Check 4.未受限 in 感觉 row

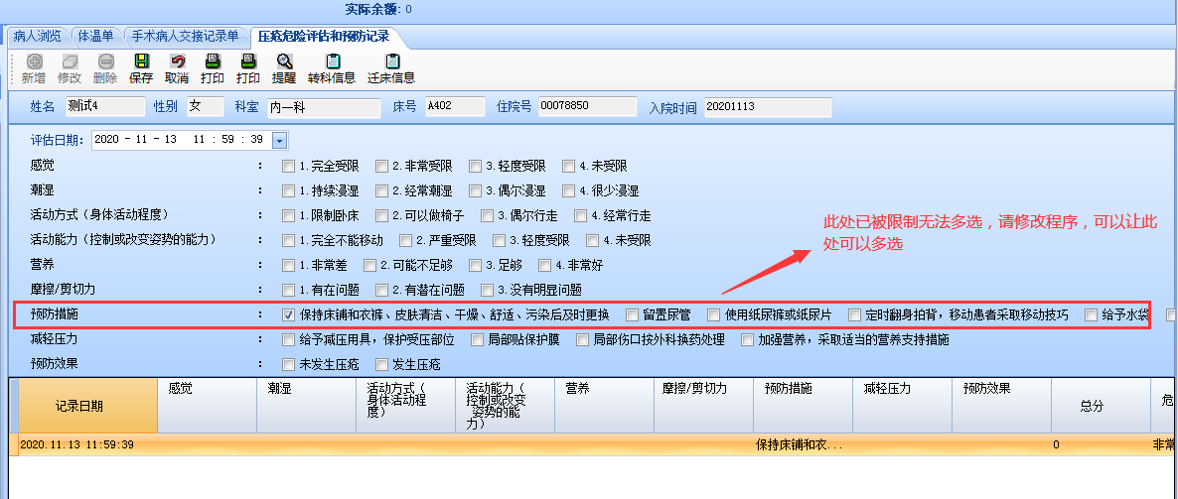click(568, 166)
